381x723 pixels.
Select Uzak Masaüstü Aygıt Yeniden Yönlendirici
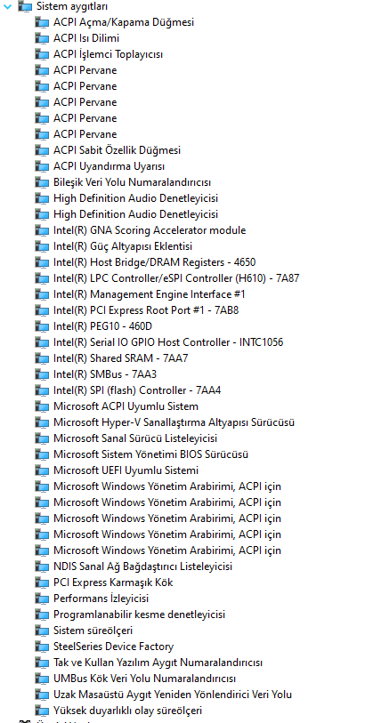point(173,695)
